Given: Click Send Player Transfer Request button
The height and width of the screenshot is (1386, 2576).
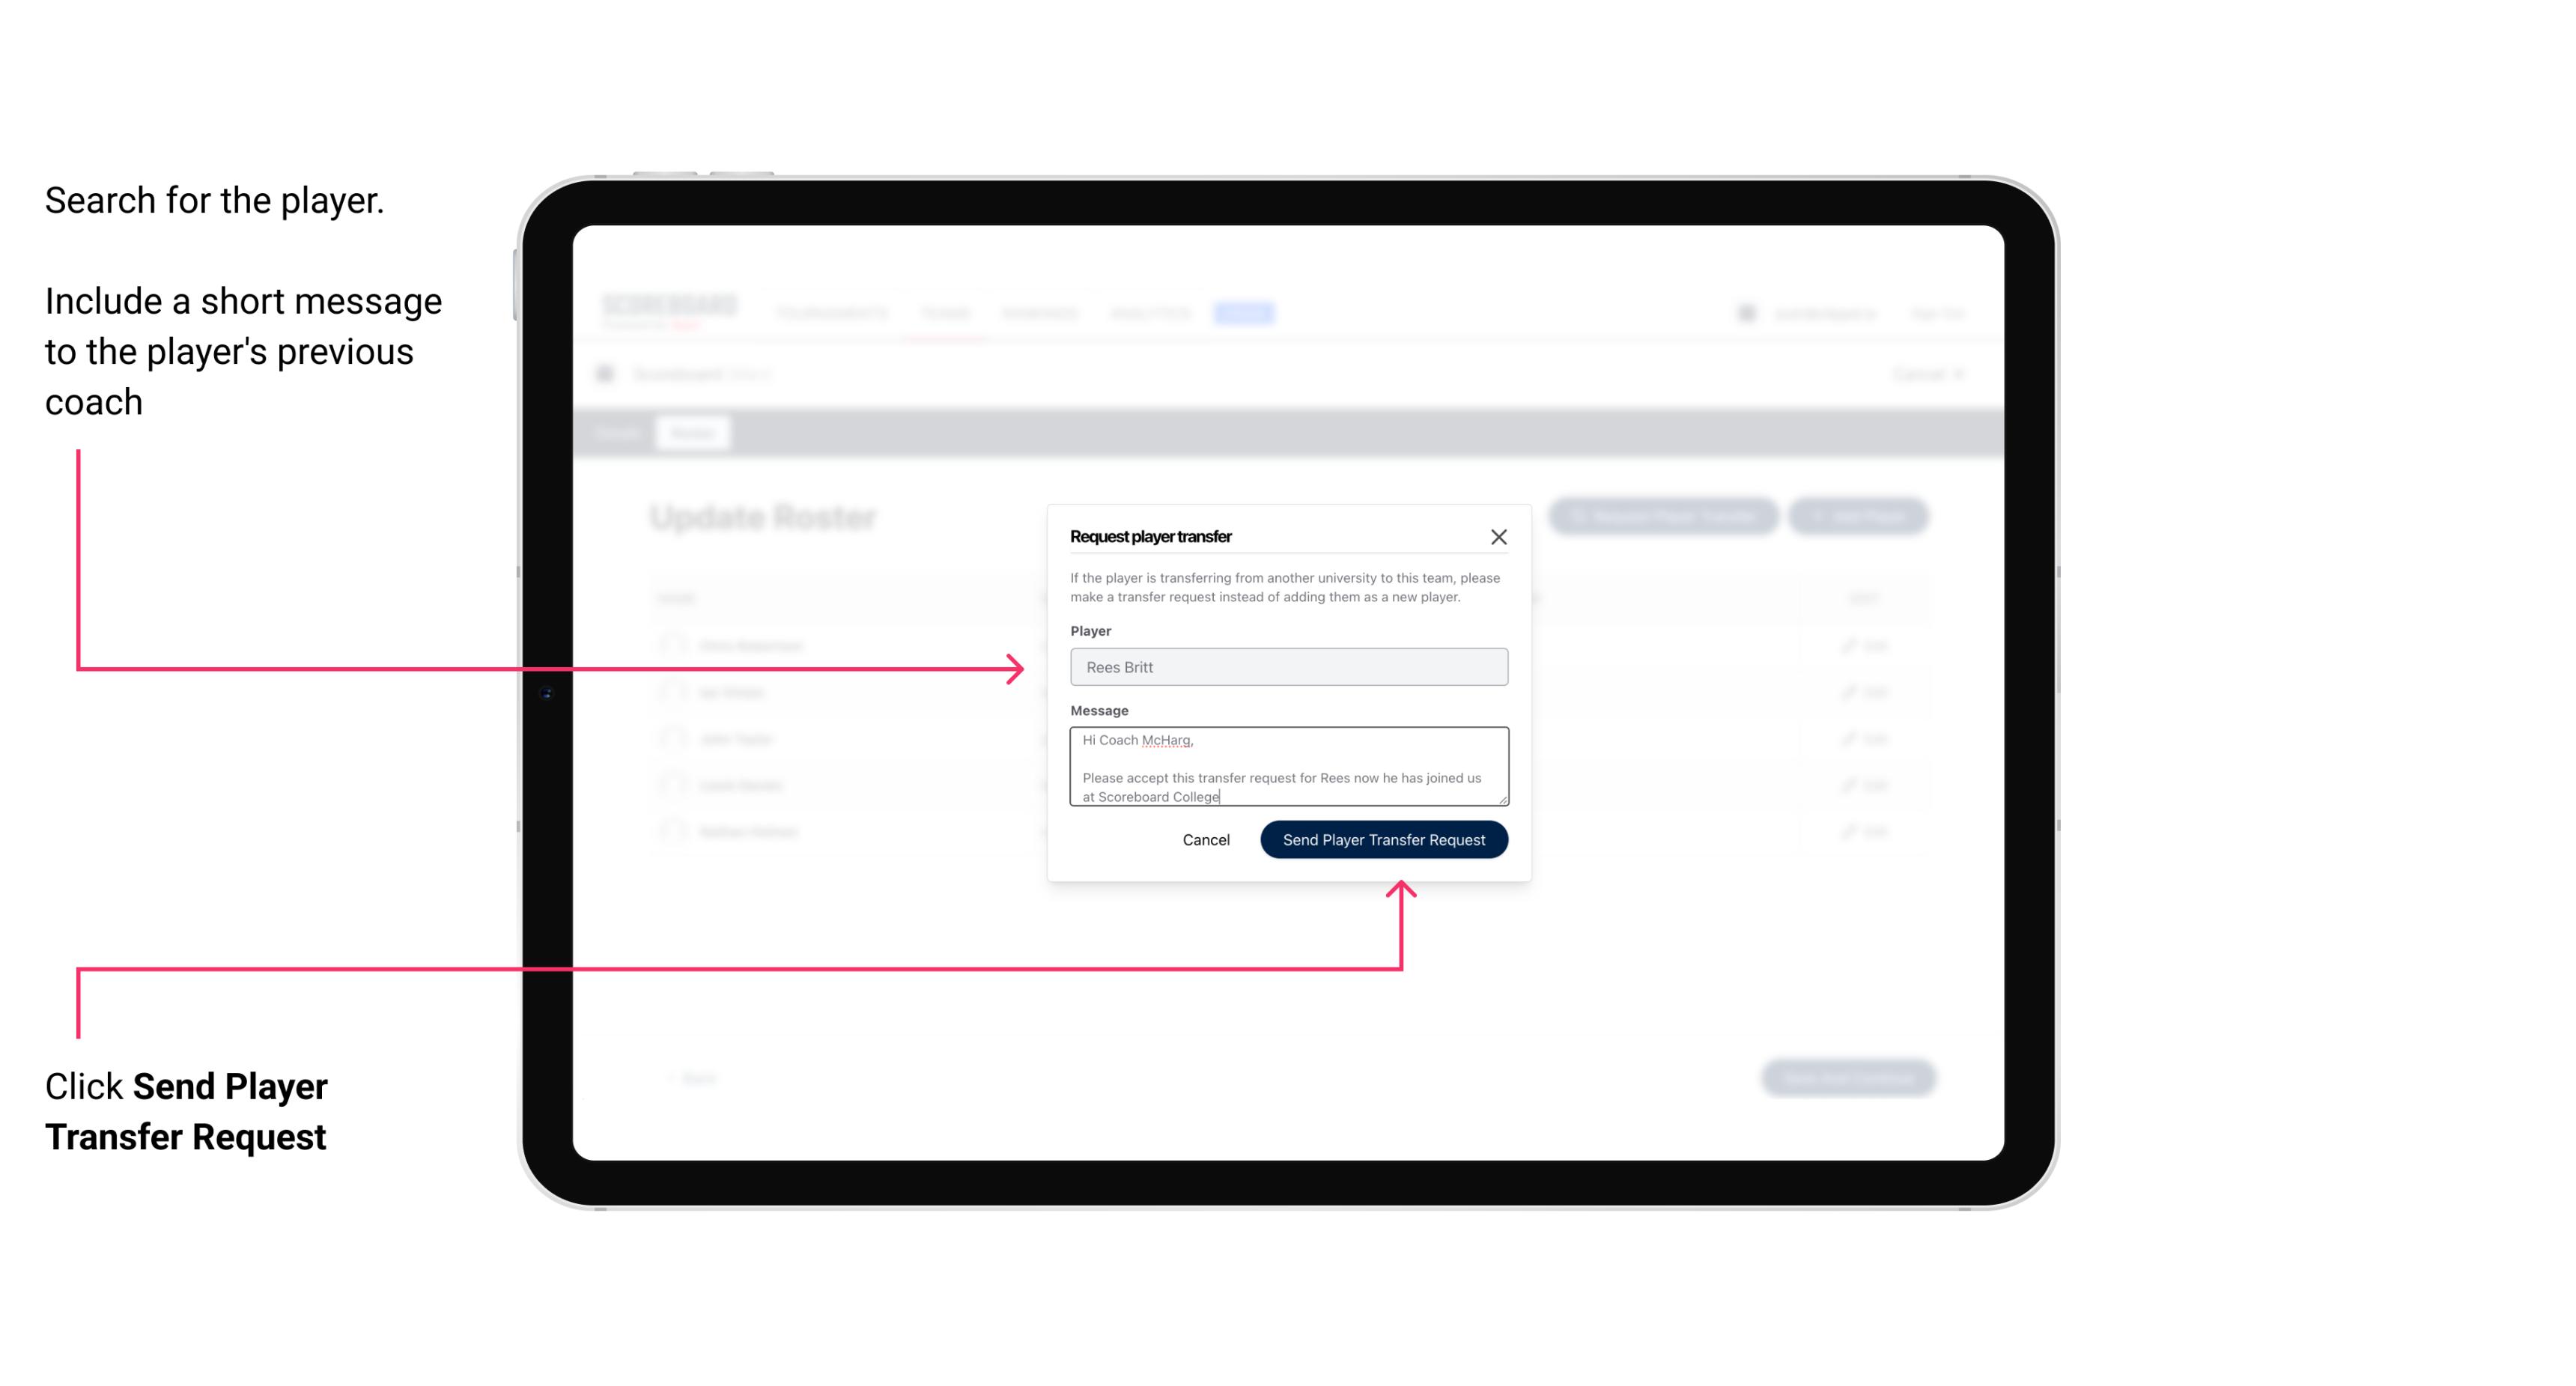Looking at the screenshot, I should [1383, 838].
